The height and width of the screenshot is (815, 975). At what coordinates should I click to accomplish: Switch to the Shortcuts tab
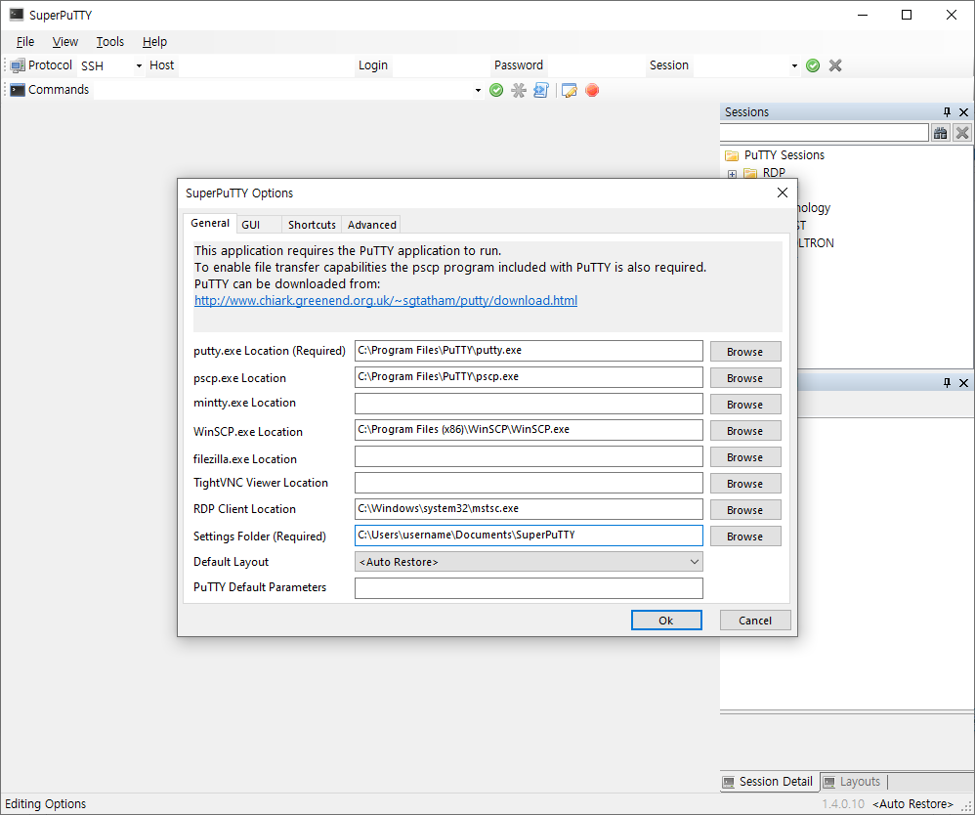pos(312,225)
